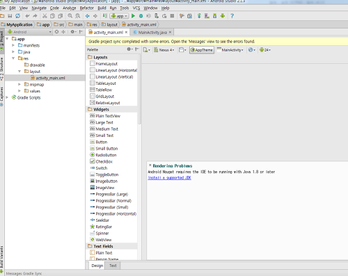Close the activity_main.xml tab
Screen dimensions: 348x276
126,32
